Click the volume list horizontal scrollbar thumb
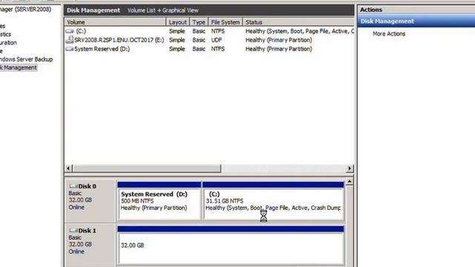 pos(147,168)
